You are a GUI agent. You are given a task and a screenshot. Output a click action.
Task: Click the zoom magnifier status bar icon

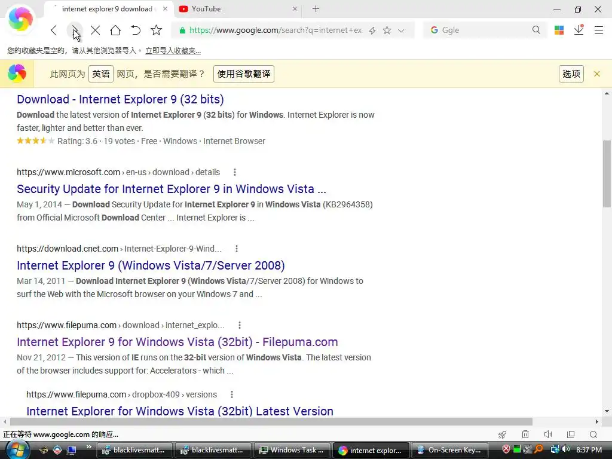[593, 434]
